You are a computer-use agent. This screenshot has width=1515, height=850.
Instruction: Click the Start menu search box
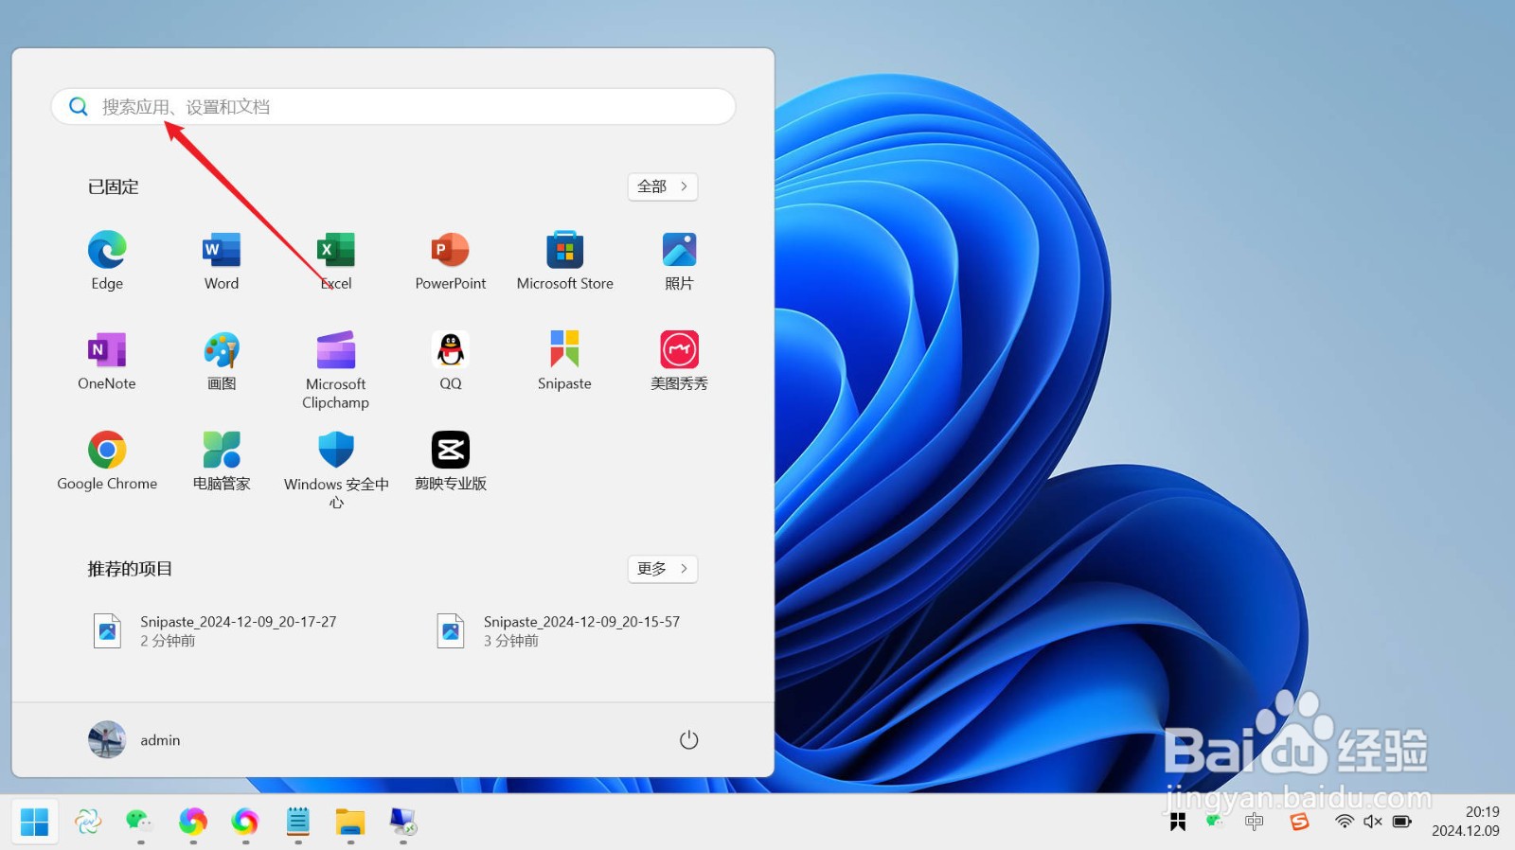click(393, 107)
